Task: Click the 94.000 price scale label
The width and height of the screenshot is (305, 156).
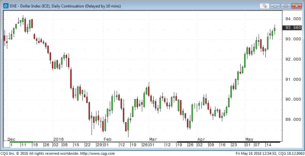Action: pyautogui.click(x=293, y=19)
